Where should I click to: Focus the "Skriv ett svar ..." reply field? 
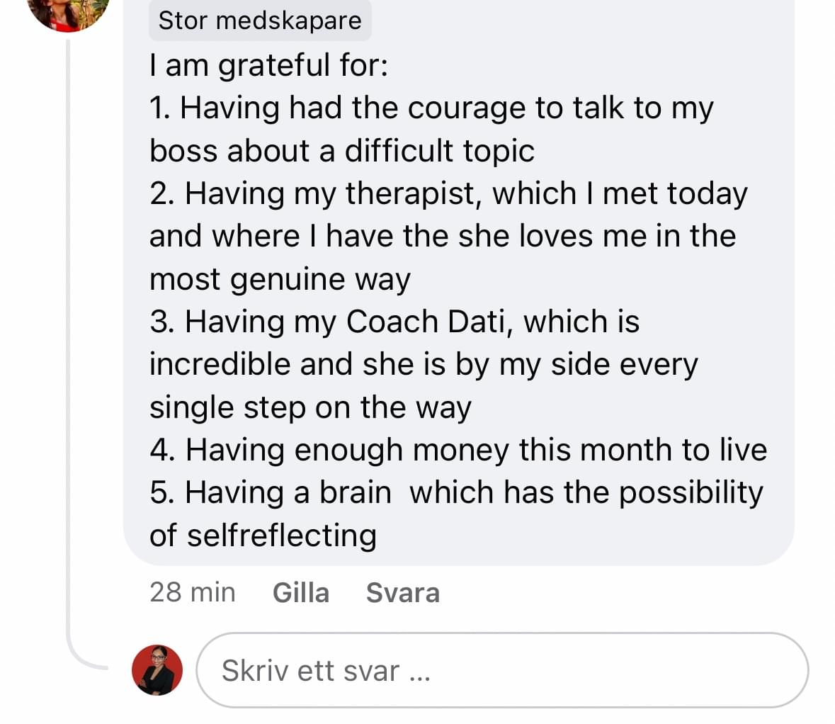[x=501, y=670]
